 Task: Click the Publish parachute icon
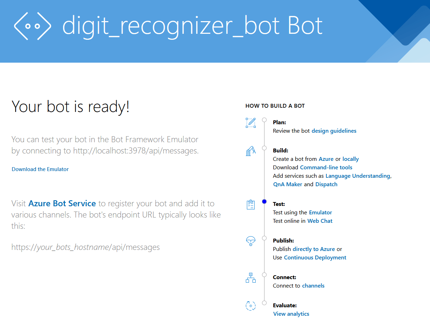pos(250,241)
